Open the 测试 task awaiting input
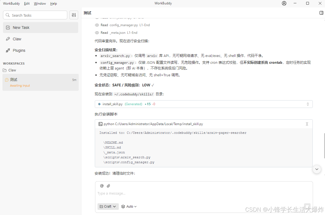 (x=40, y=82)
